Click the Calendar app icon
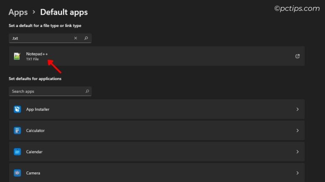 [17, 152]
